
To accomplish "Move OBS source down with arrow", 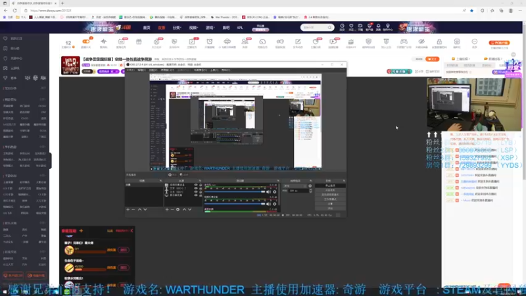I will (190, 209).
